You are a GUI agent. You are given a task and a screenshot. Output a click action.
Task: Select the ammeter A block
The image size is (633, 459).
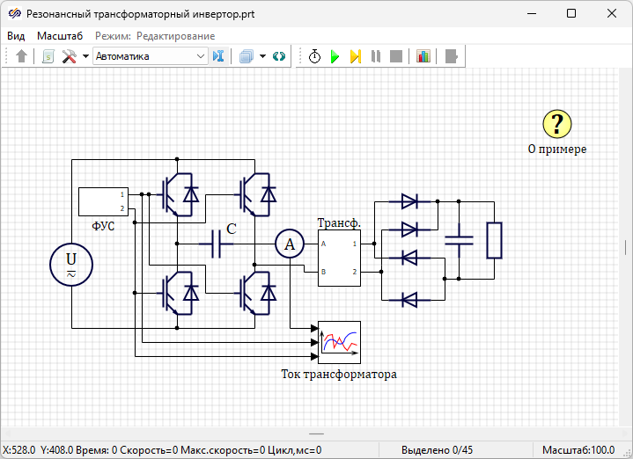[x=290, y=244]
